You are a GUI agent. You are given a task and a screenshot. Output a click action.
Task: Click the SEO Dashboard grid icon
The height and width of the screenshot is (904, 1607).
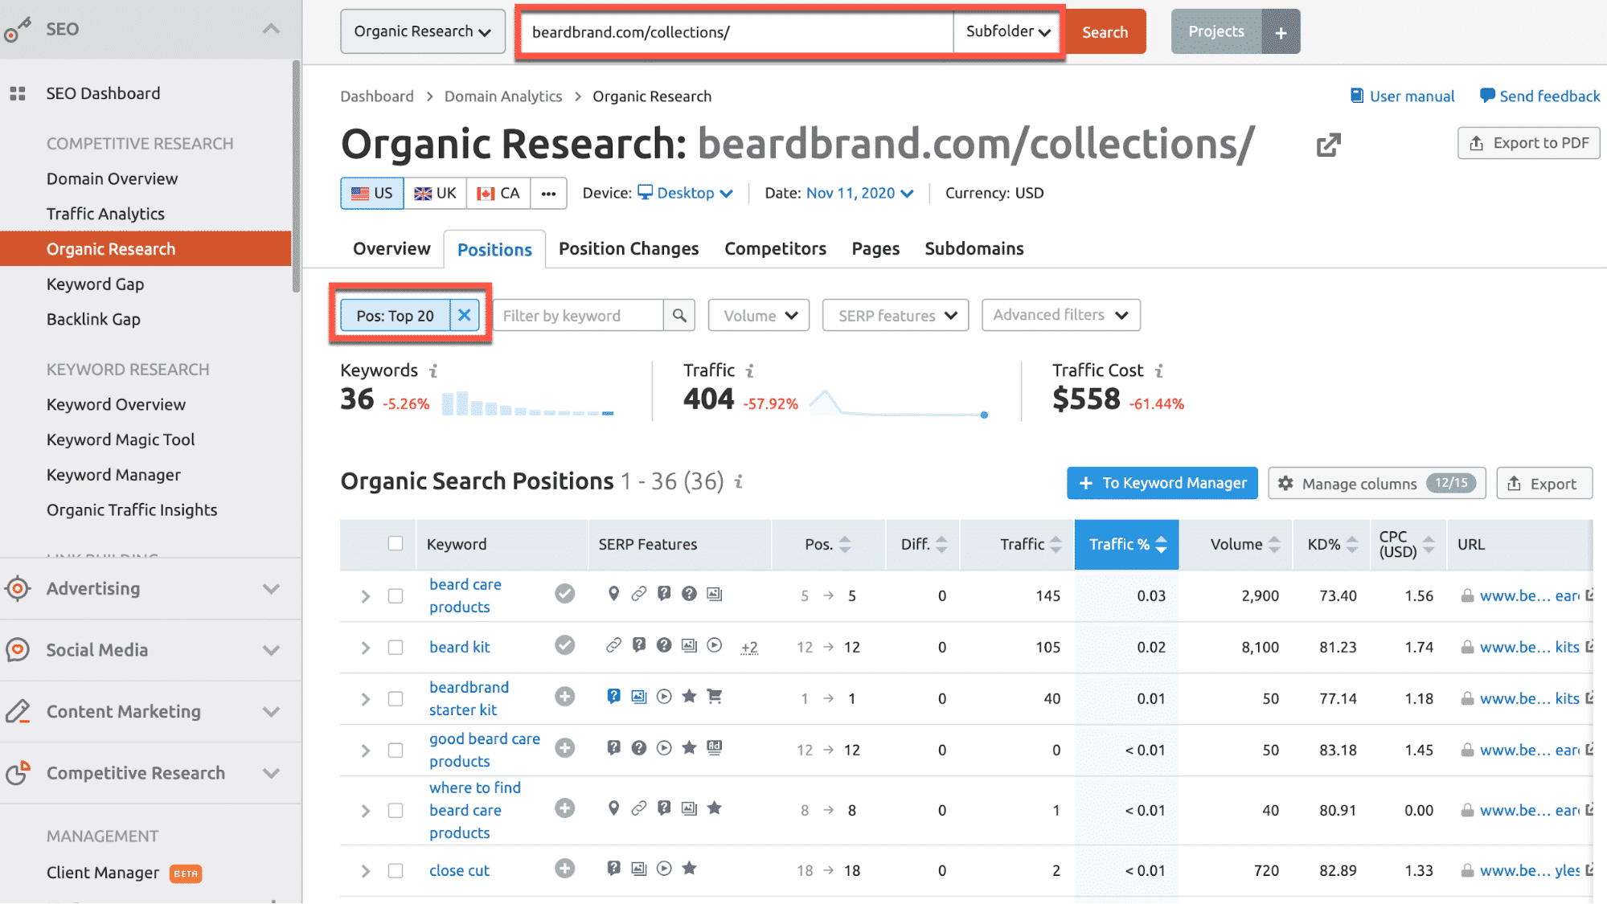pyautogui.click(x=18, y=94)
